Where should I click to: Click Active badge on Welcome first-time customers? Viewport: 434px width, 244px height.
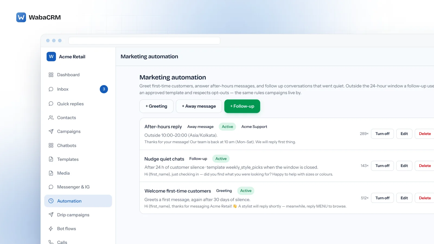246,191
